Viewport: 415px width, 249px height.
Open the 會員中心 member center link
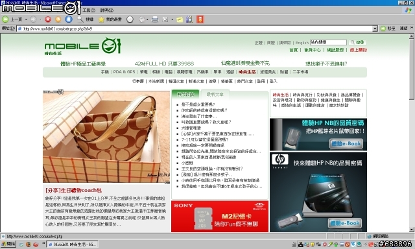coord(313,50)
